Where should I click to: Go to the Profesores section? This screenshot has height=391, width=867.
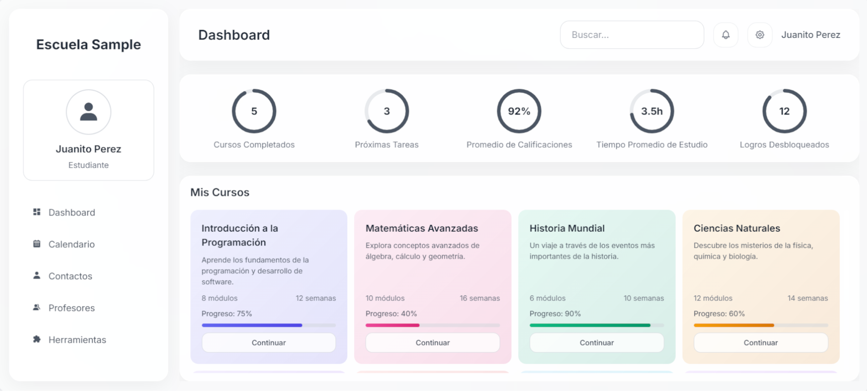(x=72, y=308)
